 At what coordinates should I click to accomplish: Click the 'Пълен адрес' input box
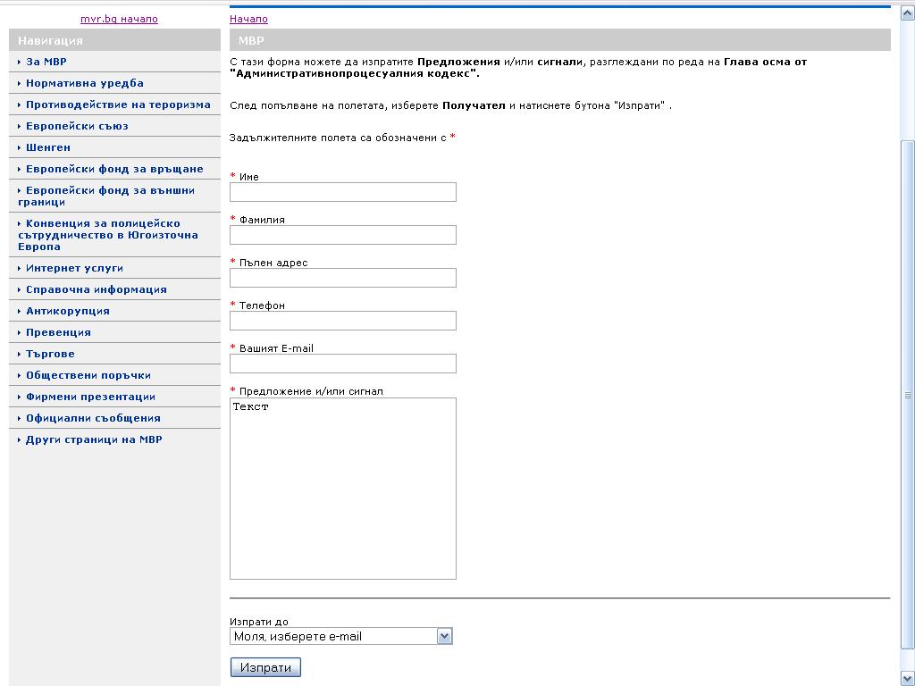pos(342,278)
